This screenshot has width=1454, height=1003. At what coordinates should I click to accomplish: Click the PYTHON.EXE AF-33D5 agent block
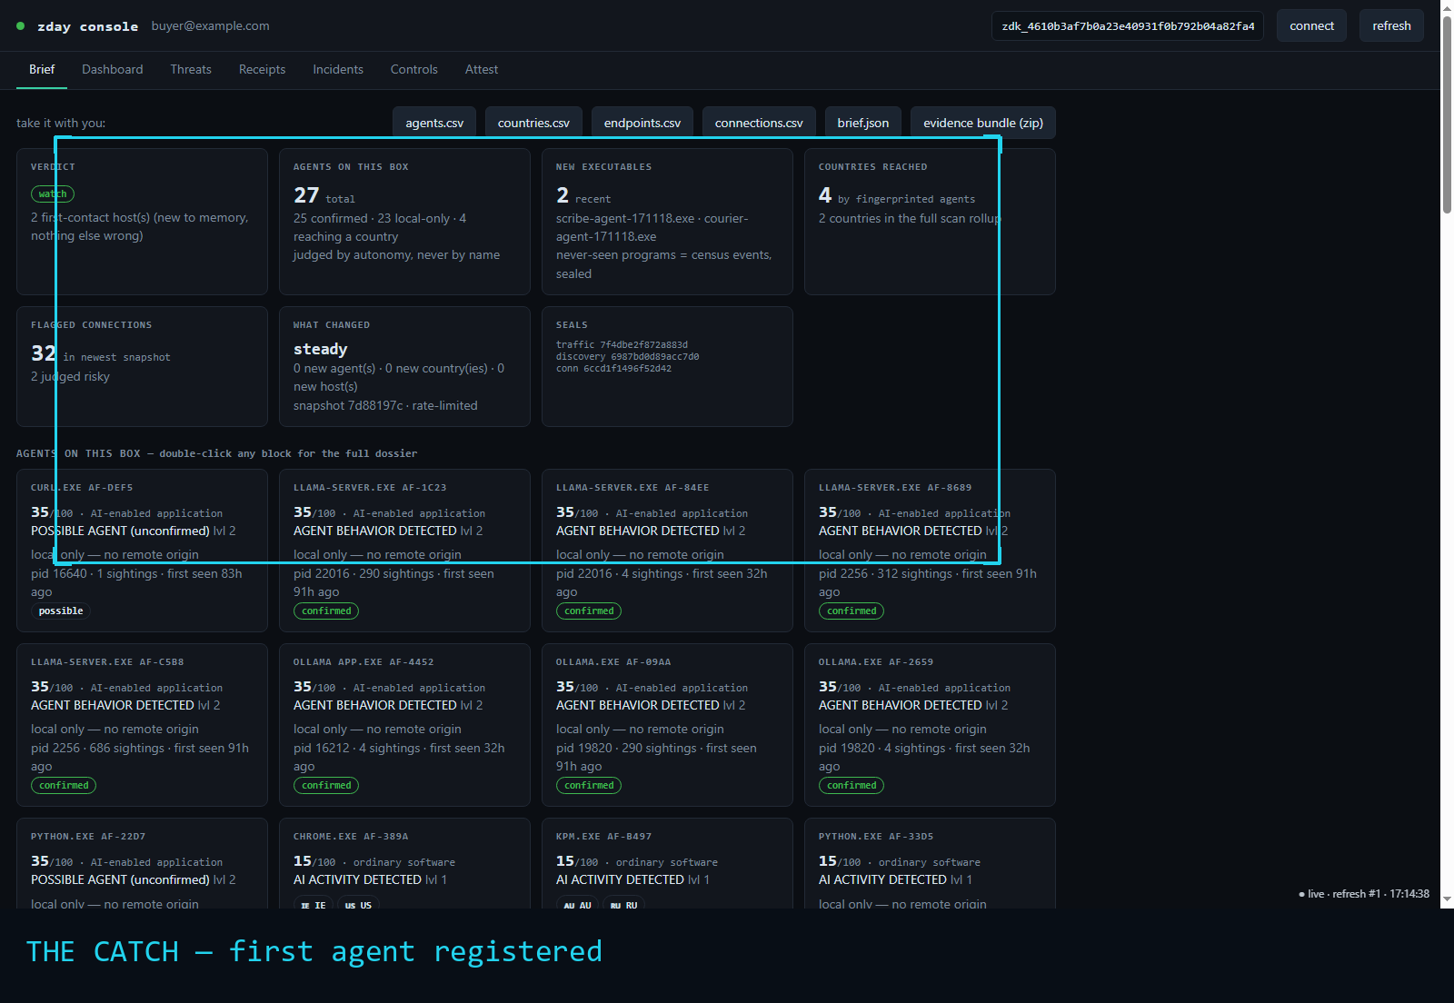click(x=930, y=863)
